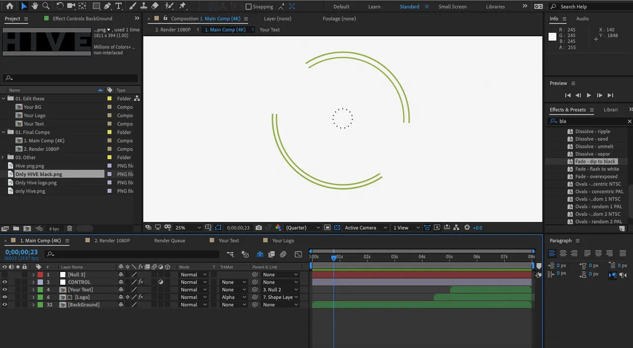Open Logo layer track matte dropdown
Viewport: 633px width, 348px height.
233,298
